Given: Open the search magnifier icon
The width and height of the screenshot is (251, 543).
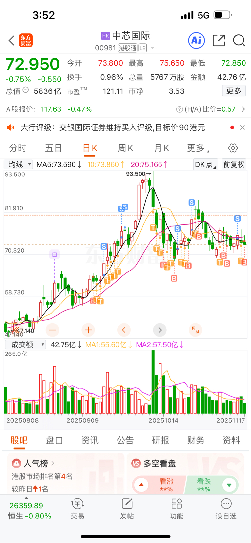Looking at the screenshot, I should (239, 41).
